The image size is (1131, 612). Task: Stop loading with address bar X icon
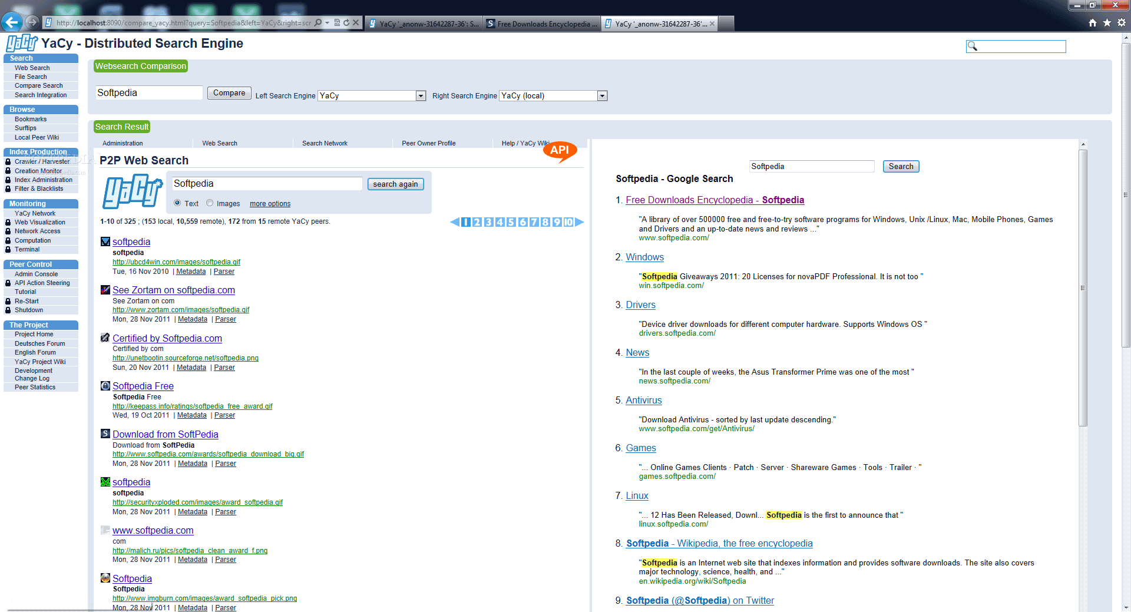click(x=356, y=22)
